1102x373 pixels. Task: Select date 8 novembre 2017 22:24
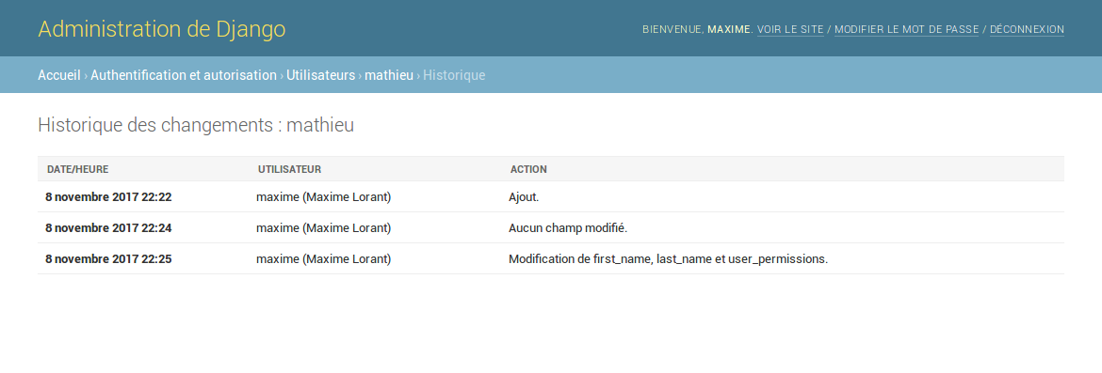(109, 228)
